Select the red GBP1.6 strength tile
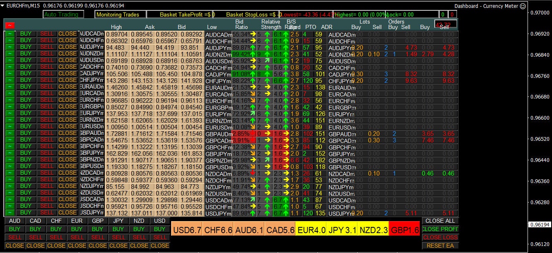The height and width of the screenshot is (253, 552). pyautogui.click(x=404, y=229)
